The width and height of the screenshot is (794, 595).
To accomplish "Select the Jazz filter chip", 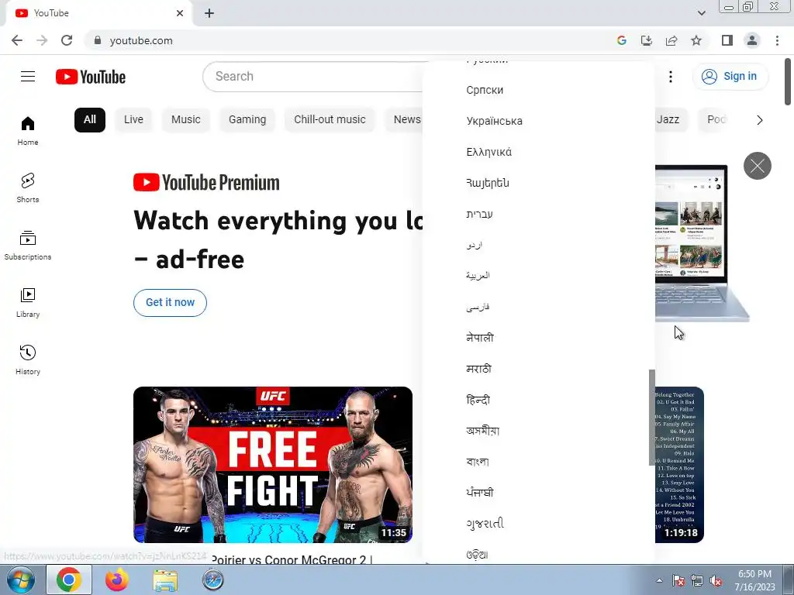I will 671,120.
